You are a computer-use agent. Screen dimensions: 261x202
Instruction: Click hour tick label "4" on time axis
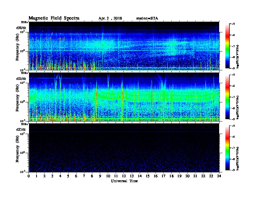point(60,176)
